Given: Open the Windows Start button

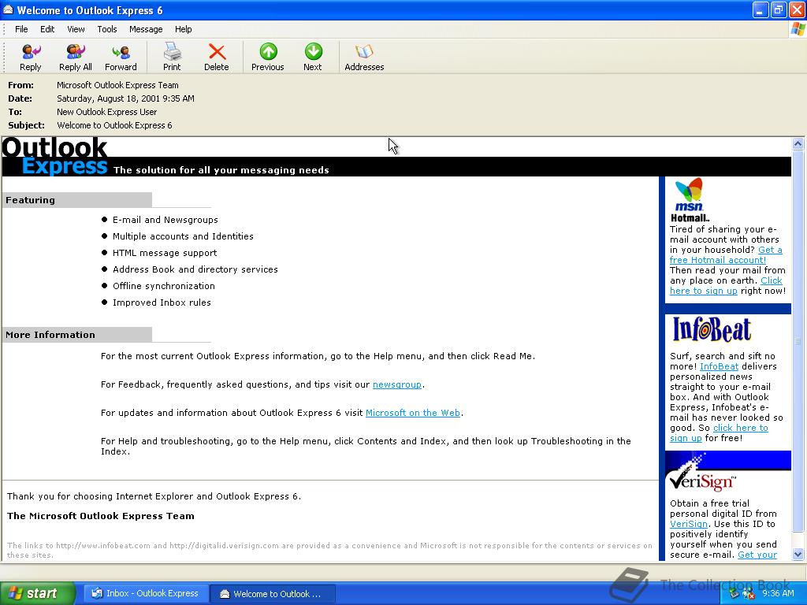Looking at the screenshot, I should [x=37, y=594].
